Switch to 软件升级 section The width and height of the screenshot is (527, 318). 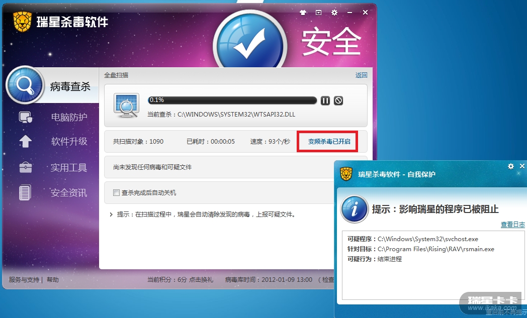pos(69,141)
